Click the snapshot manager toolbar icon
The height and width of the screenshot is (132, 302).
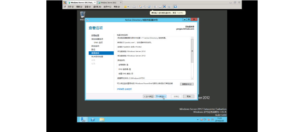pos(149,7)
